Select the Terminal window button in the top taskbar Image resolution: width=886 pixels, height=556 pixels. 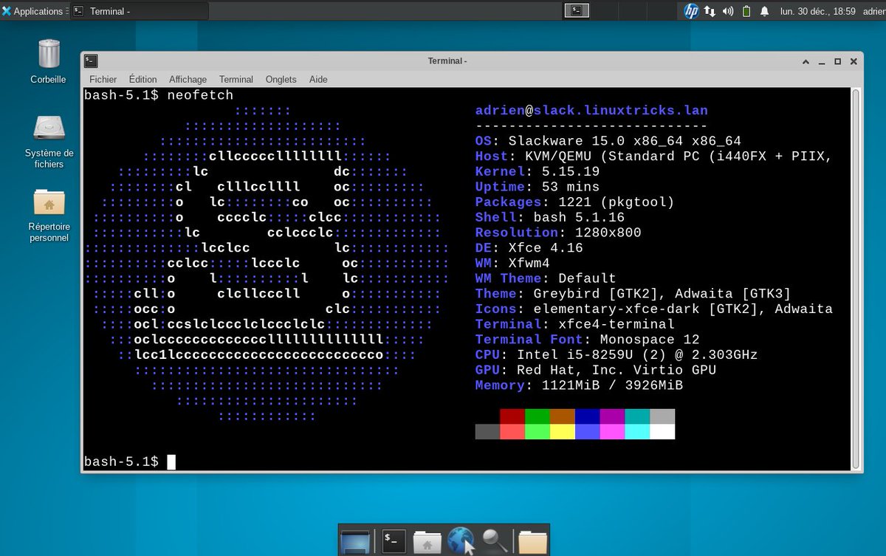click(139, 11)
